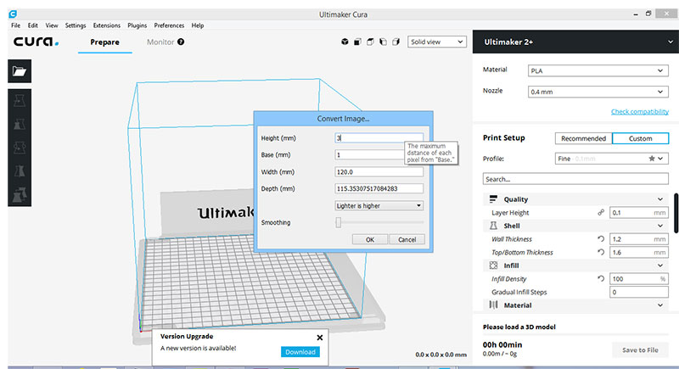Image resolution: width=679 pixels, height=369 pixels.
Task: Open the Plugins menu
Action: point(137,25)
